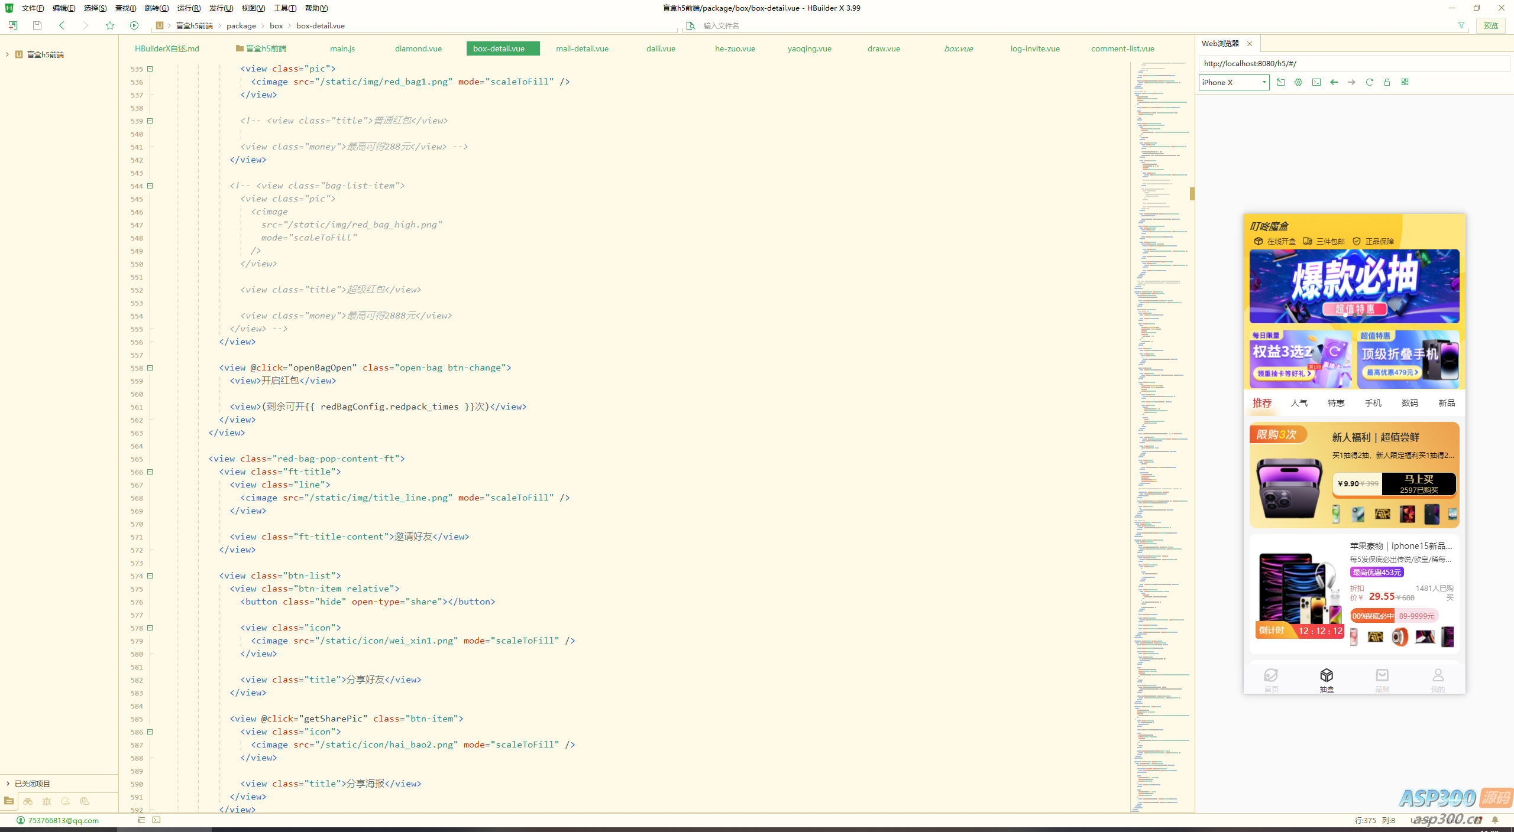Toggle the browser lock icon
This screenshot has height=832, width=1514.
point(1387,82)
